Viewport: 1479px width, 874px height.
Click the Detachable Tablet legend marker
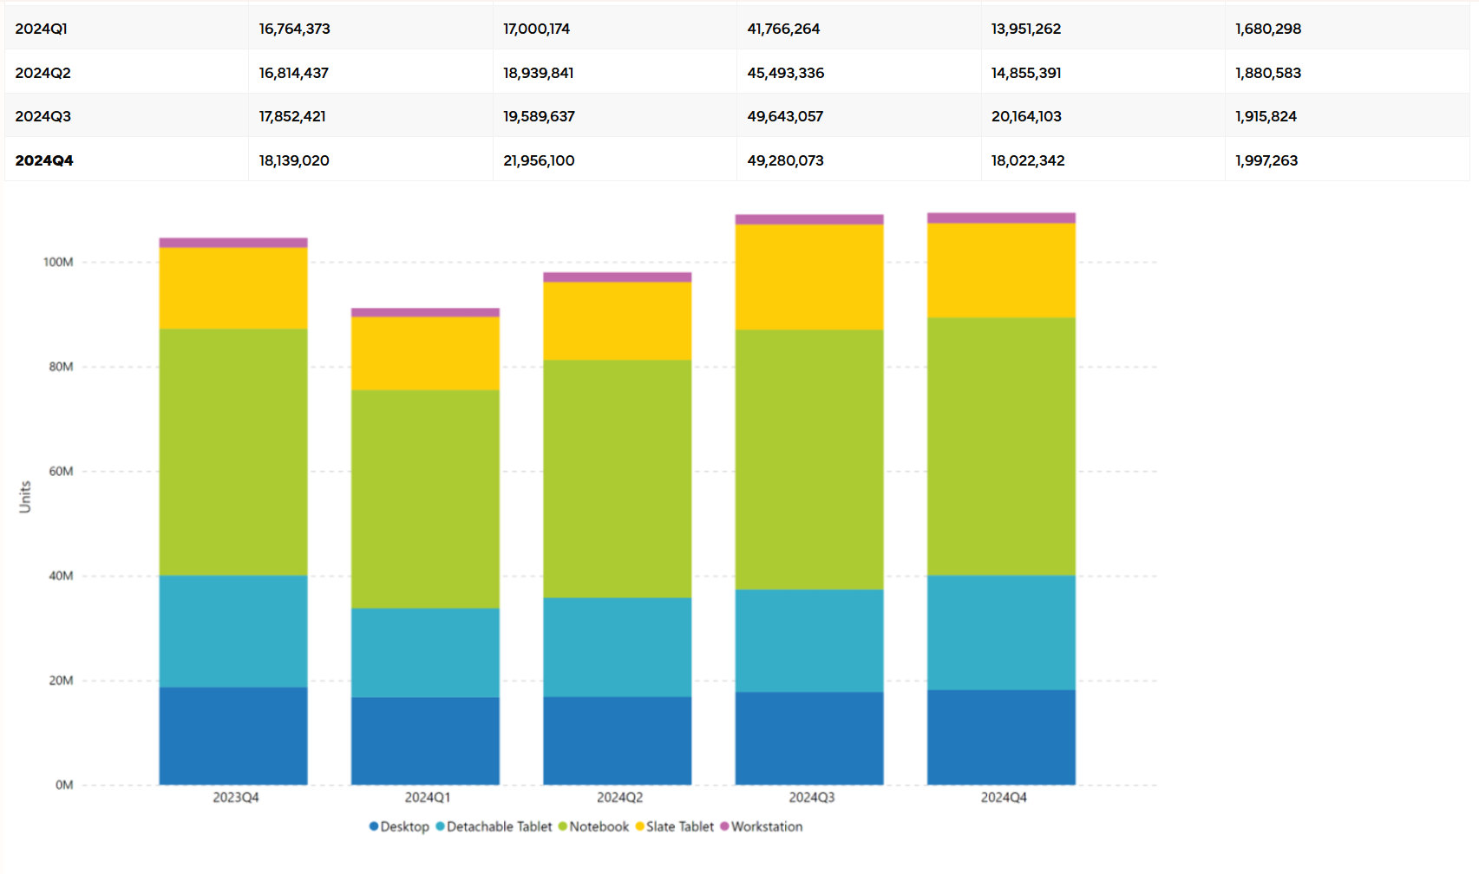click(440, 826)
